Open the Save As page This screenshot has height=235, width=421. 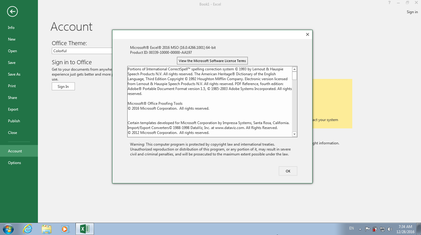click(19, 74)
